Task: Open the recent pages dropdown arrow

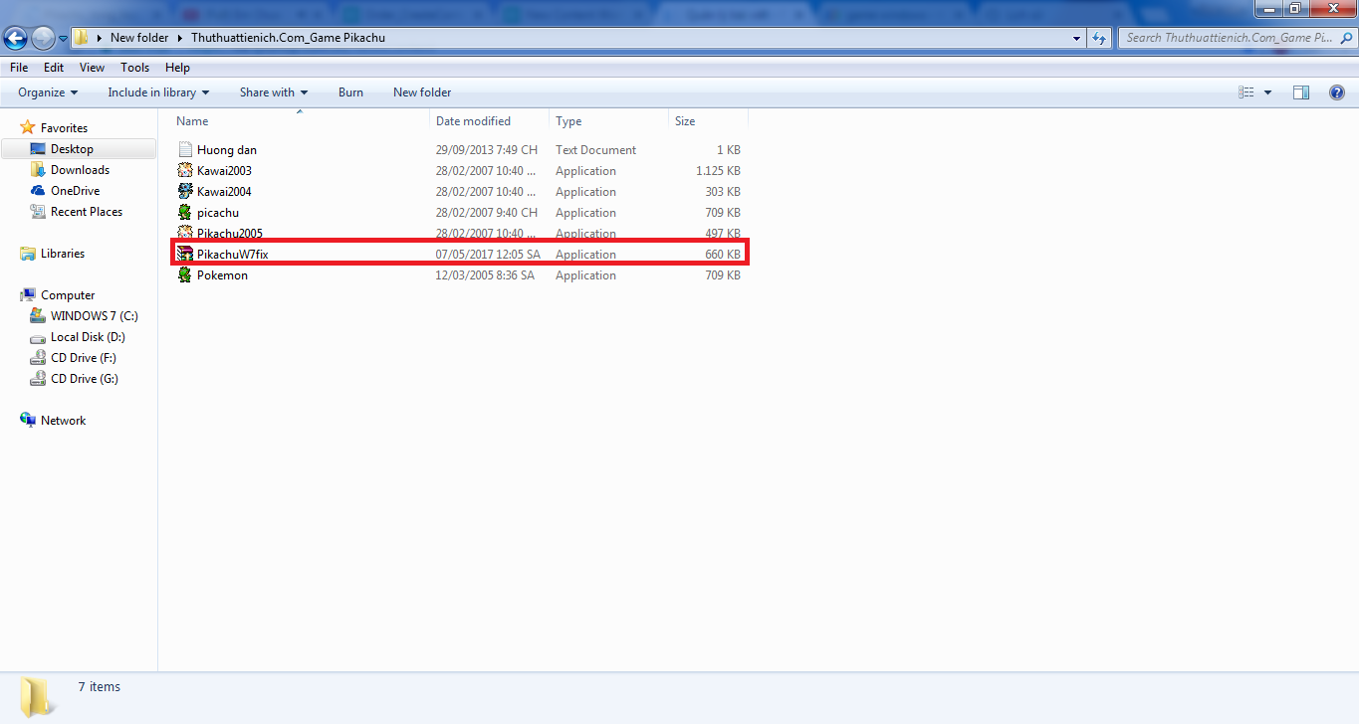Action: (63, 39)
